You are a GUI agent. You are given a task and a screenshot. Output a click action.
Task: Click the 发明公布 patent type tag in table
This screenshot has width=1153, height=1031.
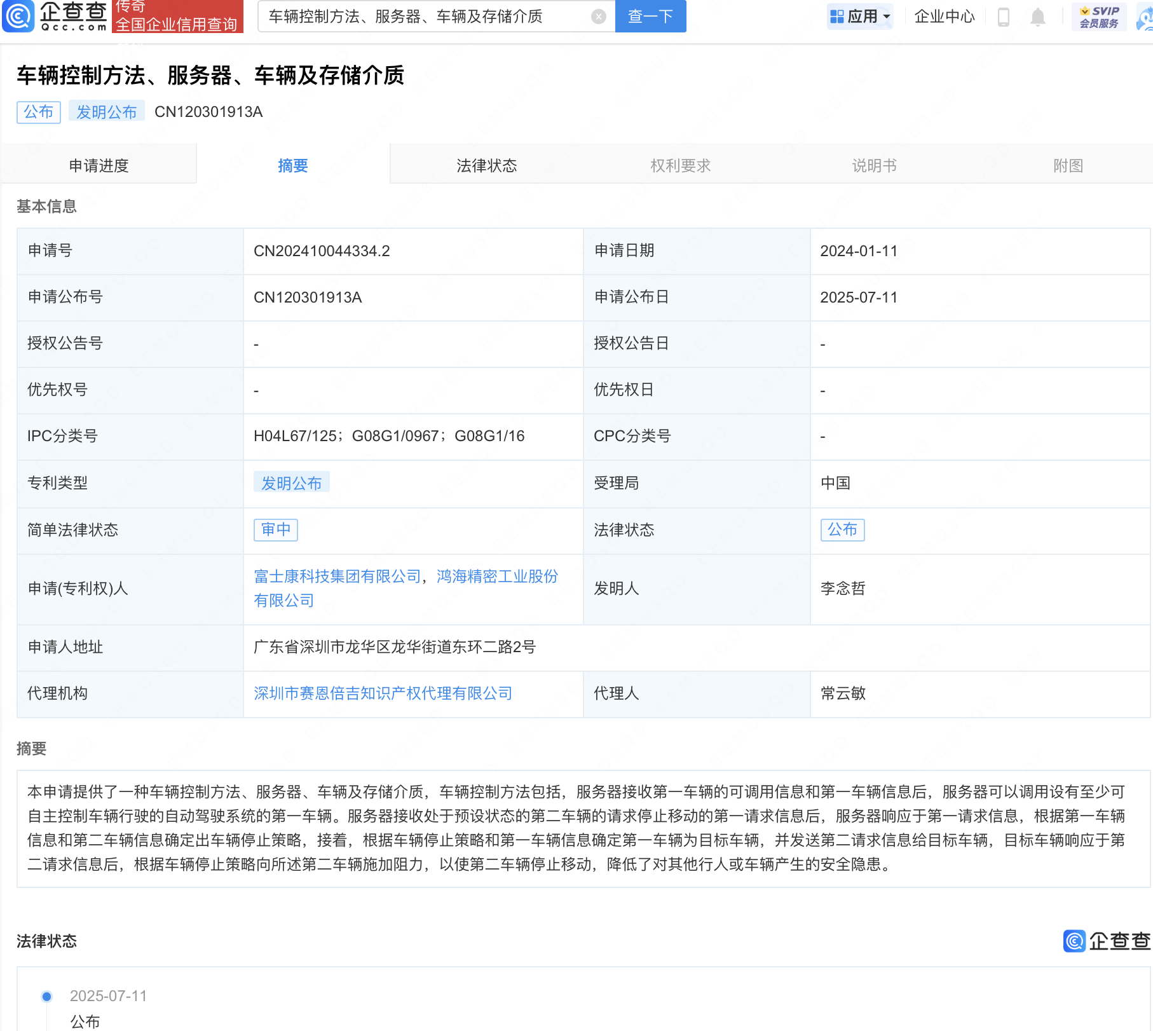pyautogui.click(x=291, y=483)
